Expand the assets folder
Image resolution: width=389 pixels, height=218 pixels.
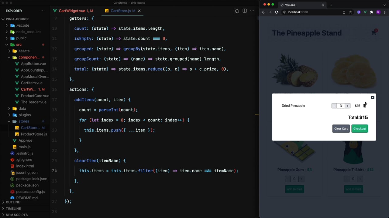24,51
